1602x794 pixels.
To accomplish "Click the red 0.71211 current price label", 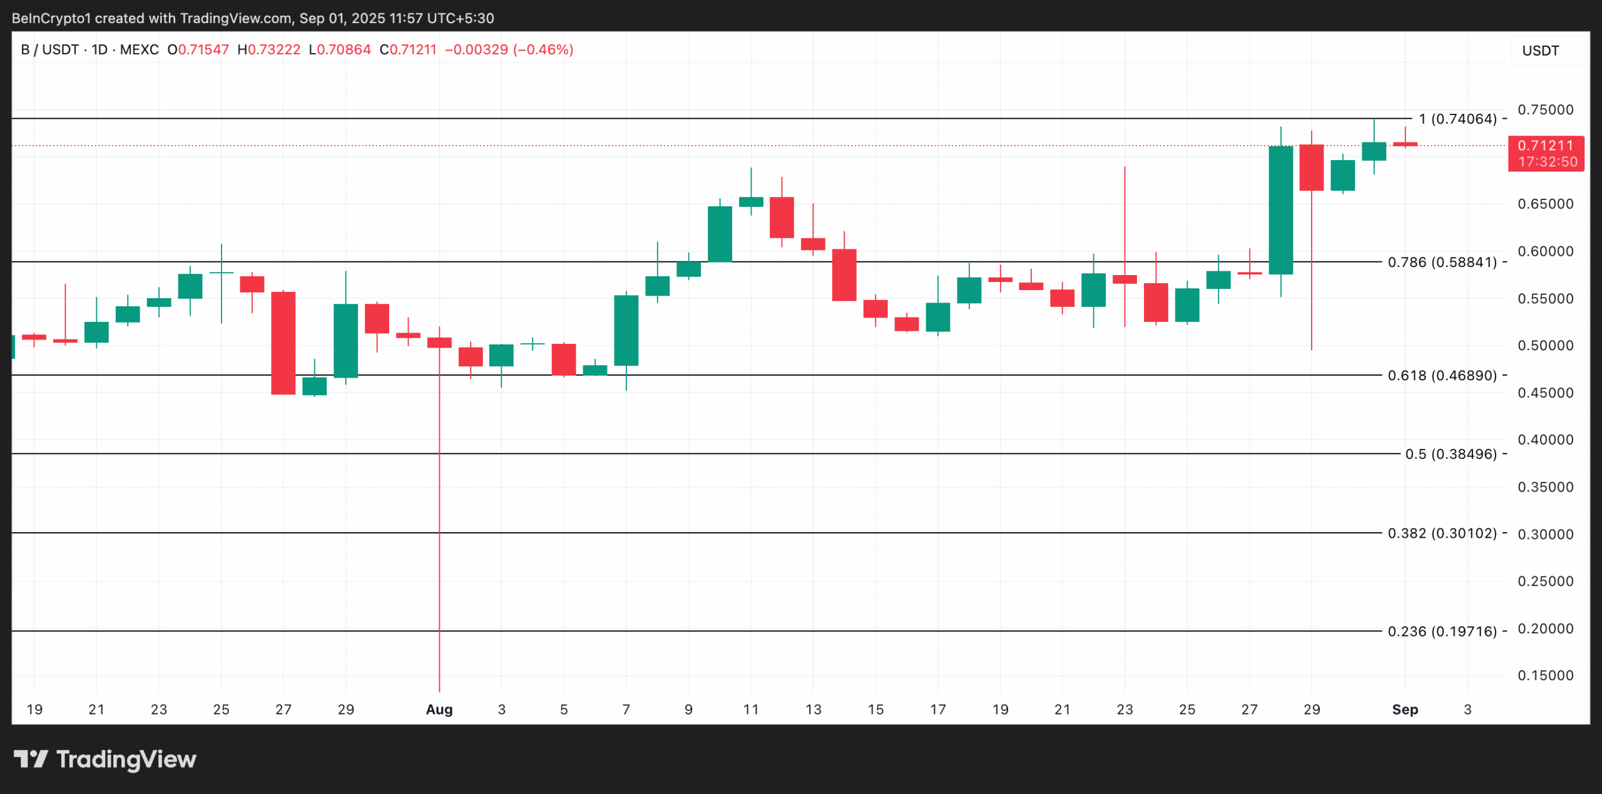I will pos(1546,144).
